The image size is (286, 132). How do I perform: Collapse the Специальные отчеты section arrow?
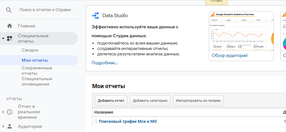(3, 38)
